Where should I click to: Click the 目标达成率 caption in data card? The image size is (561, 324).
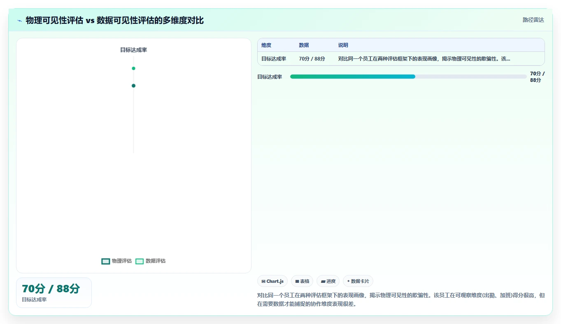tap(34, 300)
